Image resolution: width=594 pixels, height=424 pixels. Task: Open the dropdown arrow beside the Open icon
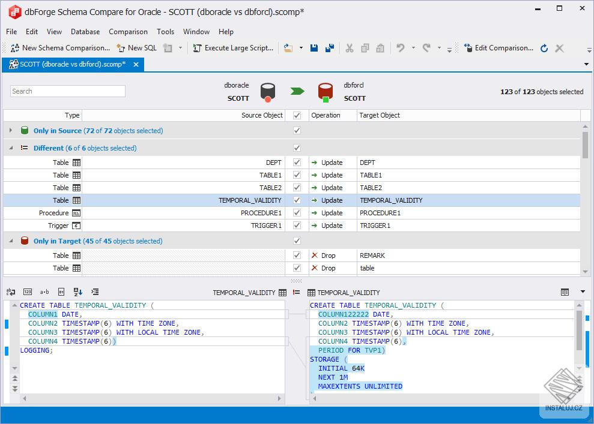(x=301, y=48)
